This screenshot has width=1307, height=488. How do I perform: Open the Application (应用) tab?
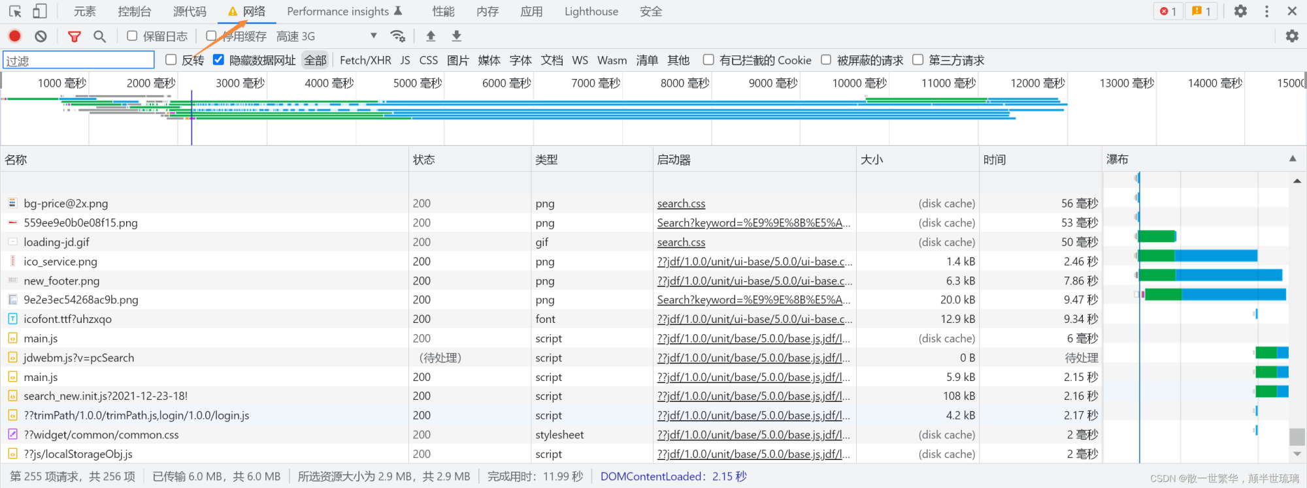pos(531,11)
